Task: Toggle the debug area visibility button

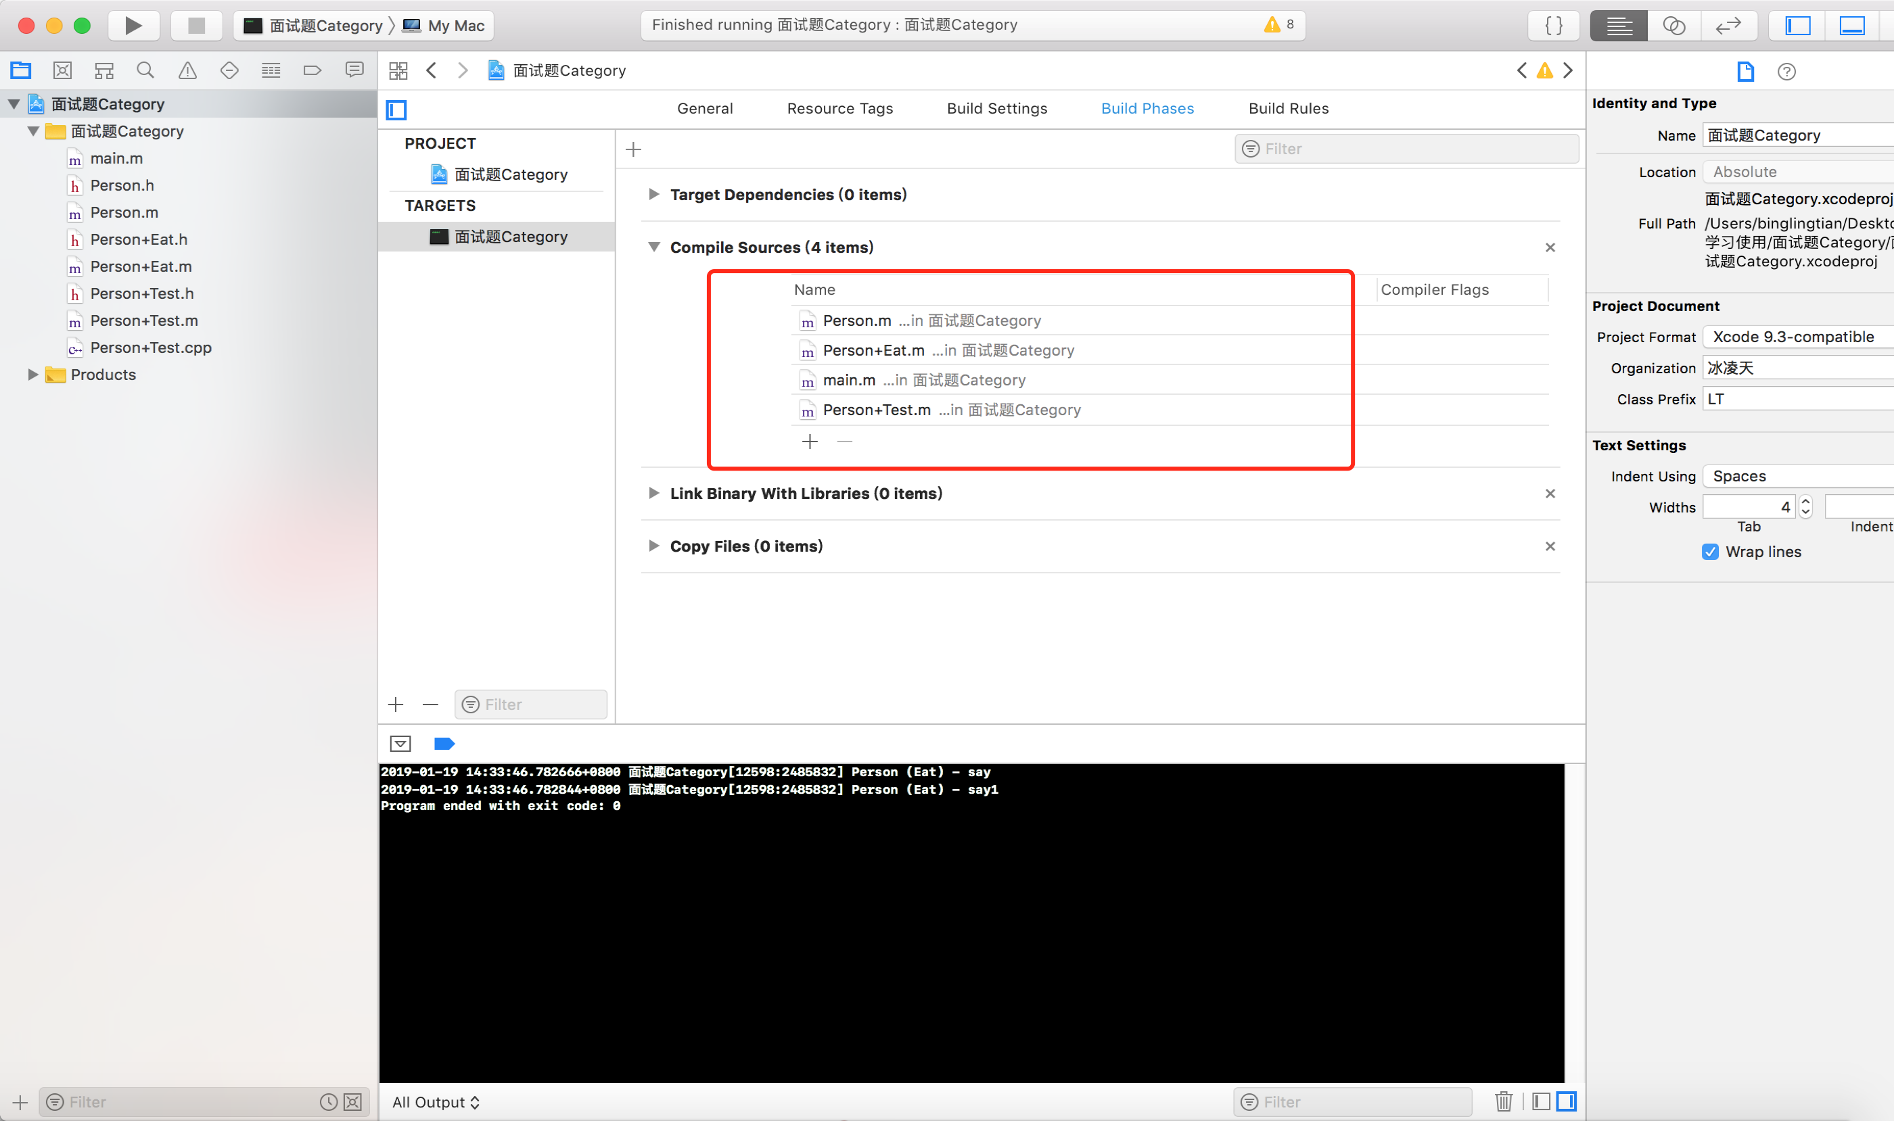Action: [1851, 26]
